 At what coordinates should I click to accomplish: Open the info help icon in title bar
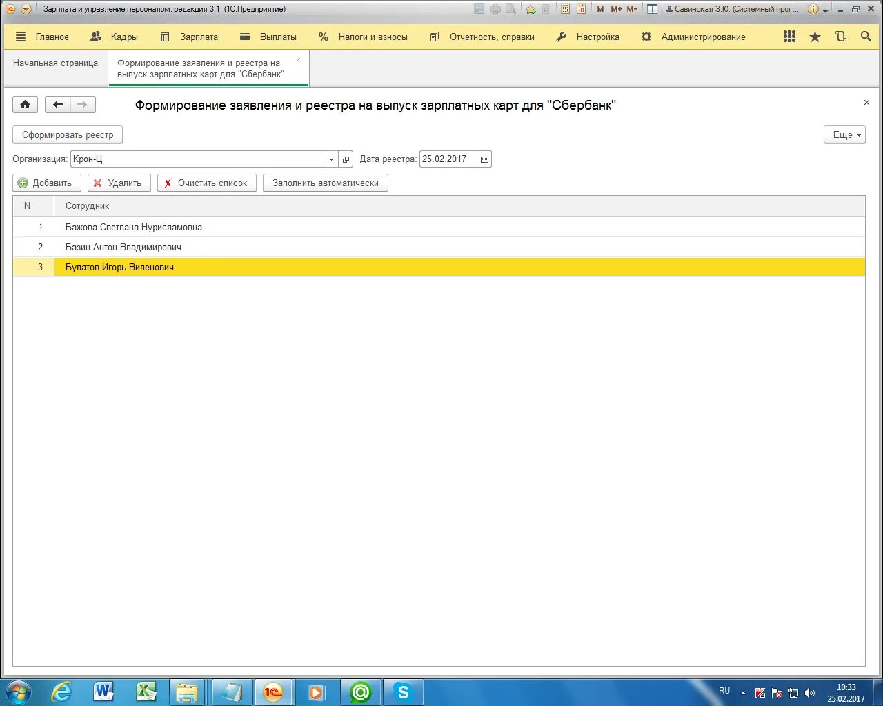click(813, 9)
